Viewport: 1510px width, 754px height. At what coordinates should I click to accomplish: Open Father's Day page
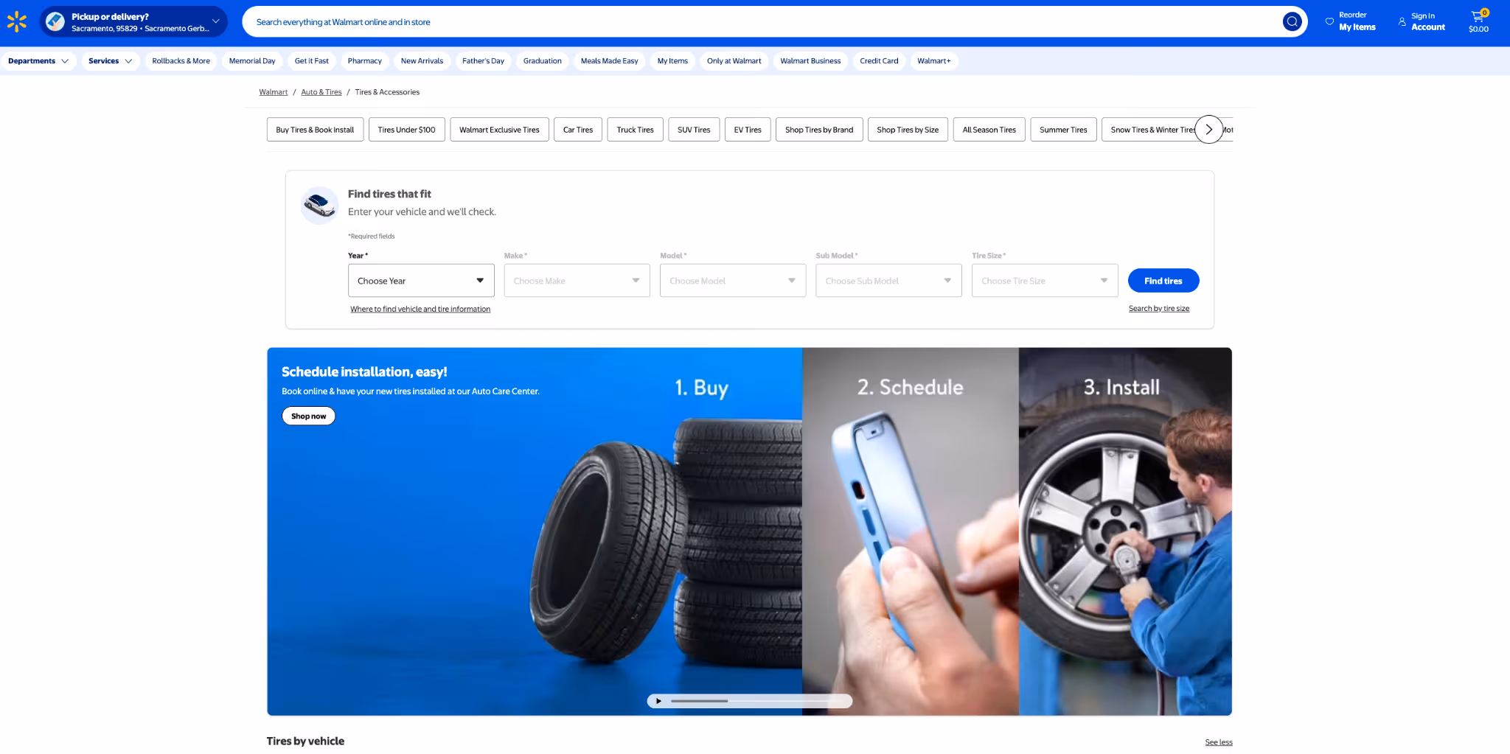483,61
